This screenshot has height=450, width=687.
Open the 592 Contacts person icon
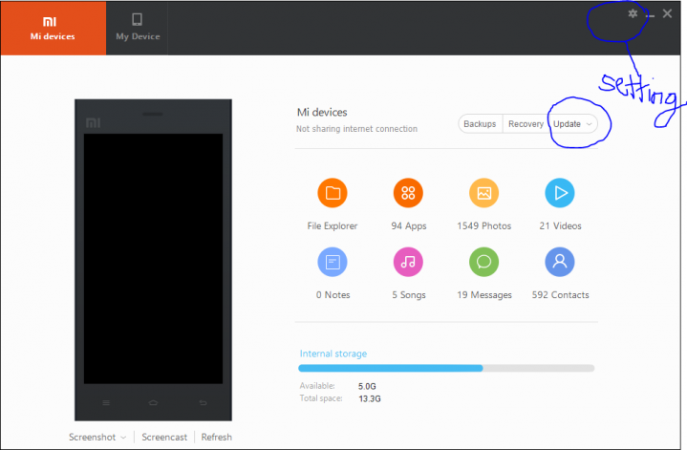click(x=560, y=262)
